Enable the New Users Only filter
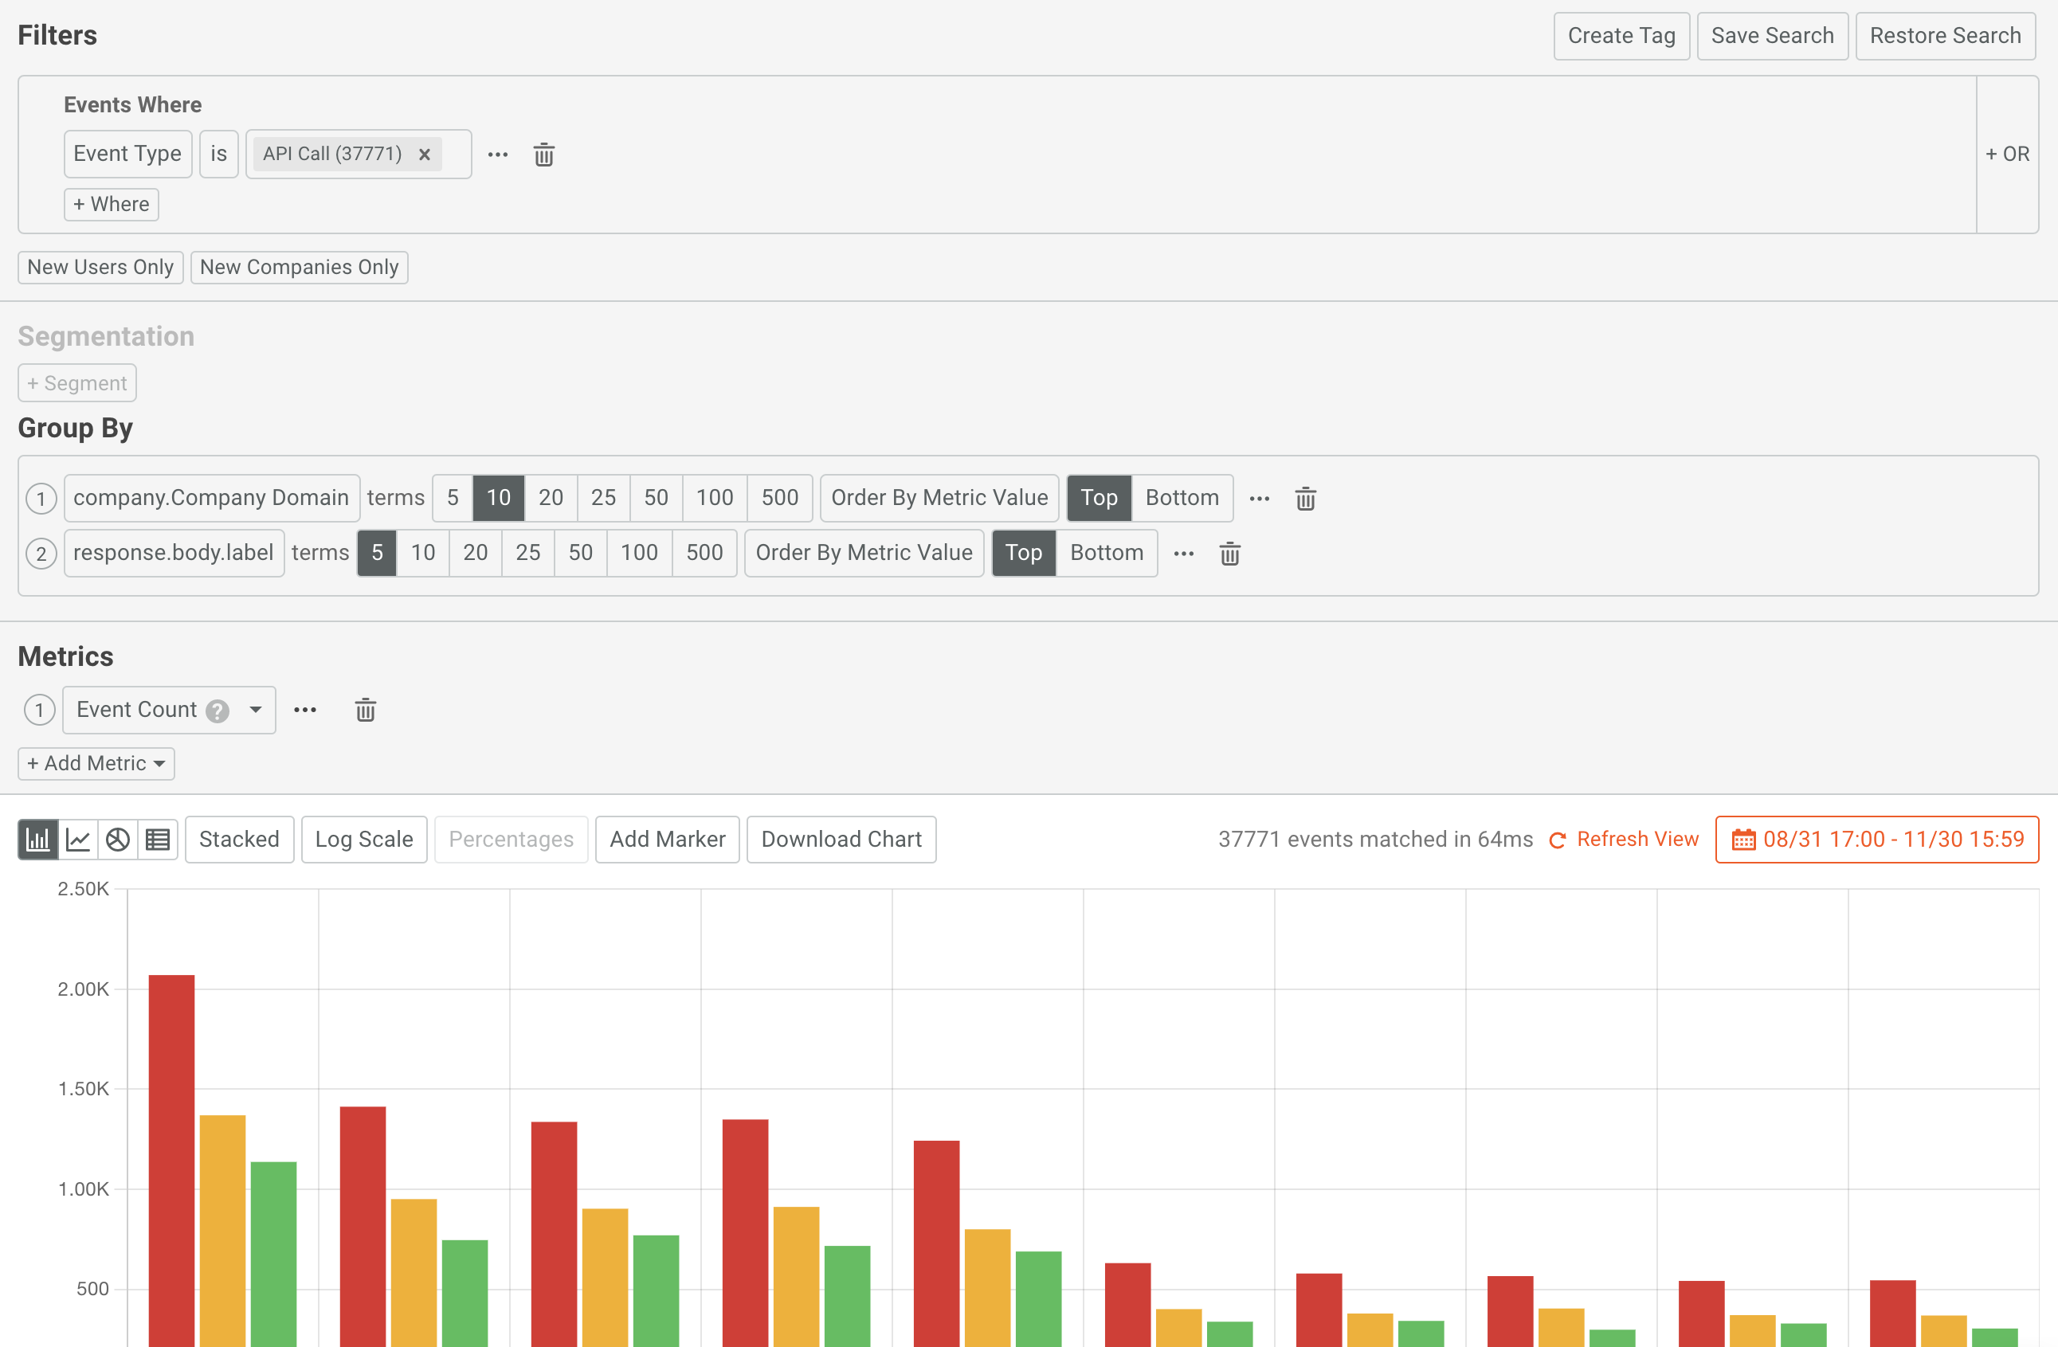The image size is (2058, 1347). point(100,267)
